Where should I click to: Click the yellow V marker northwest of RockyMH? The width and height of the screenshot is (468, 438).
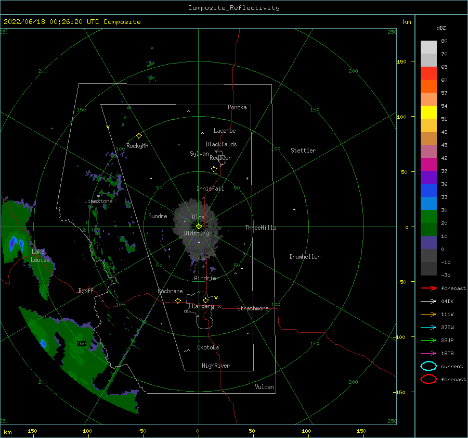click(108, 127)
